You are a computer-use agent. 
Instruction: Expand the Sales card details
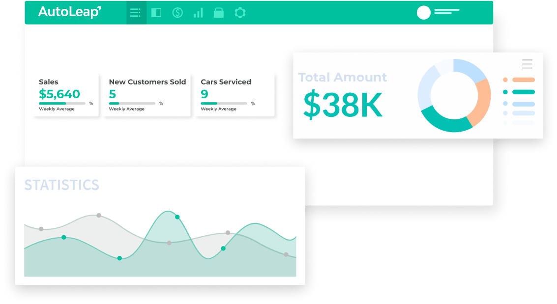coord(66,95)
